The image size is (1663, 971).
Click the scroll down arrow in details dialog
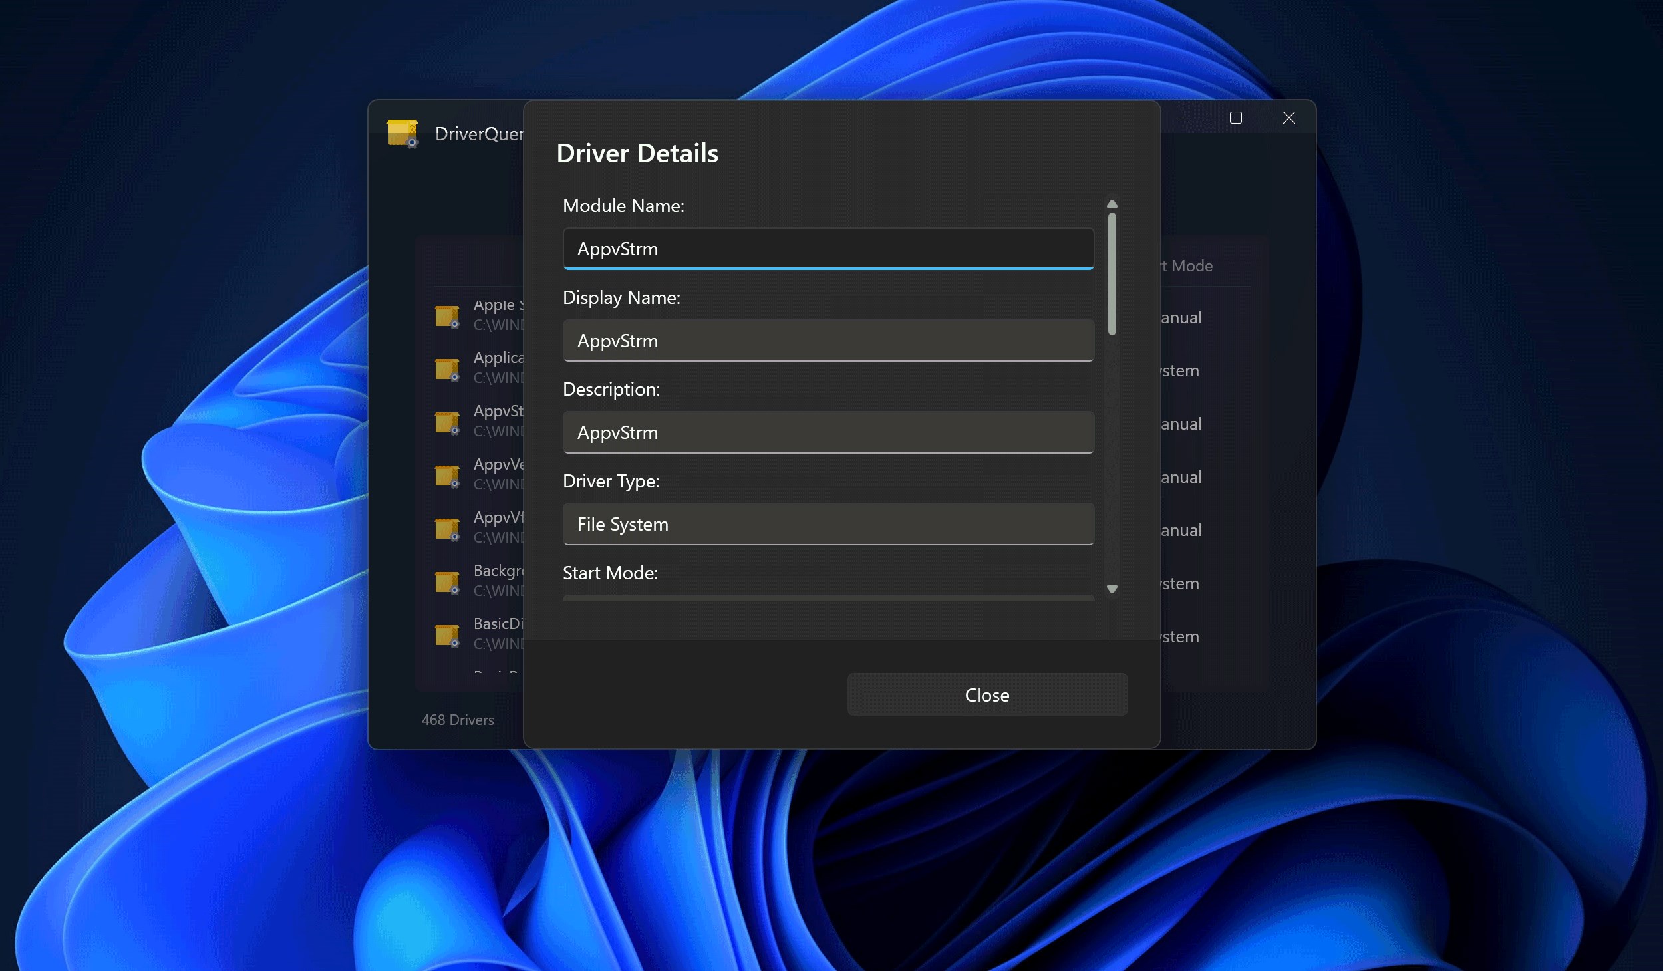pyautogui.click(x=1112, y=589)
